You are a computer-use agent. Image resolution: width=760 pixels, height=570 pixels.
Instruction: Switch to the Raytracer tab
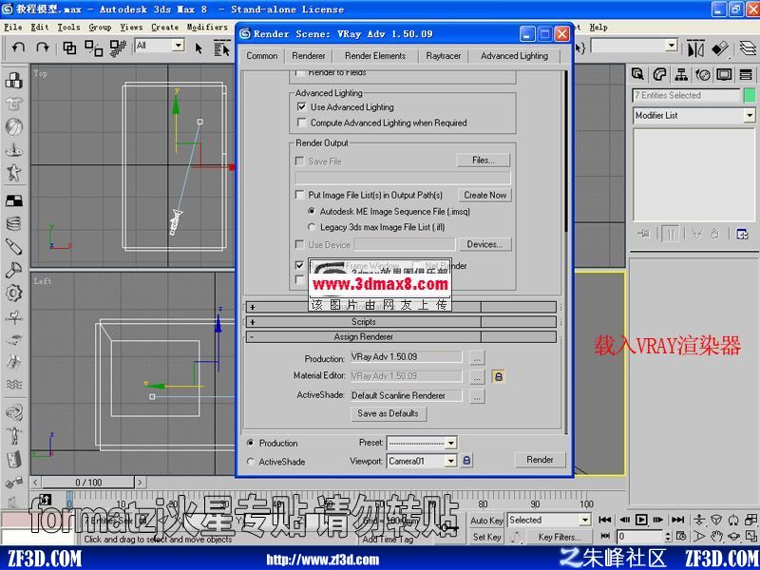(x=443, y=56)
